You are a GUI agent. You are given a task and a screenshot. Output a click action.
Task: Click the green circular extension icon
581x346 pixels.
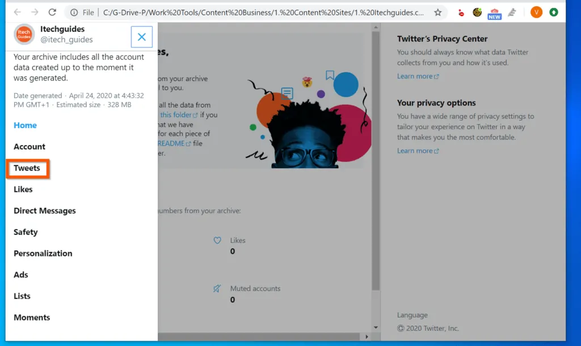[553, 11]
